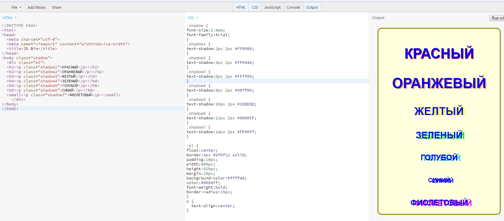Viewport: 504px width, 221px height.
Task: Click the <!DOCTYPE html> line
Action: 20,25
